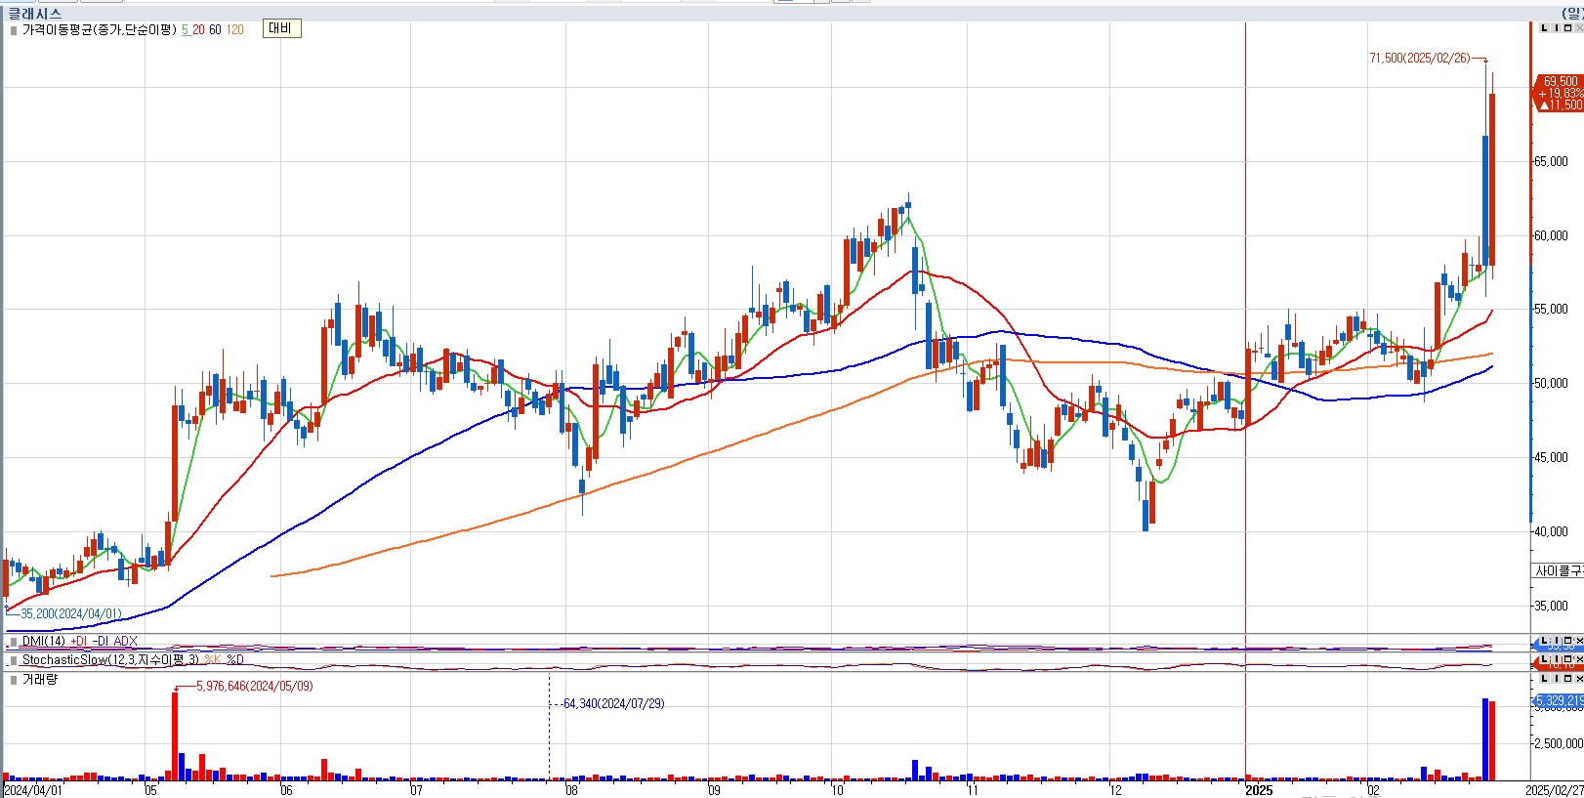Close the price chart panel with X icon
This screenshot has width=1584, height=798.
point(1578,28)
